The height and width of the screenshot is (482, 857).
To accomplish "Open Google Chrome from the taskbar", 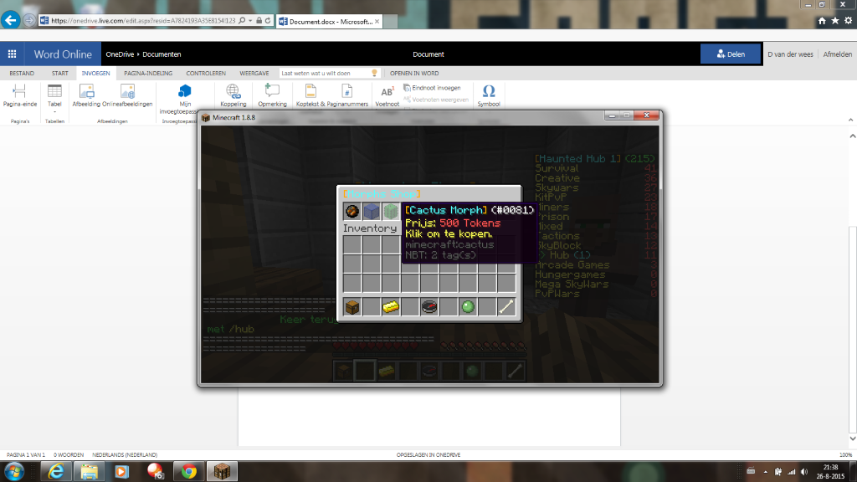I will point(188,471).
